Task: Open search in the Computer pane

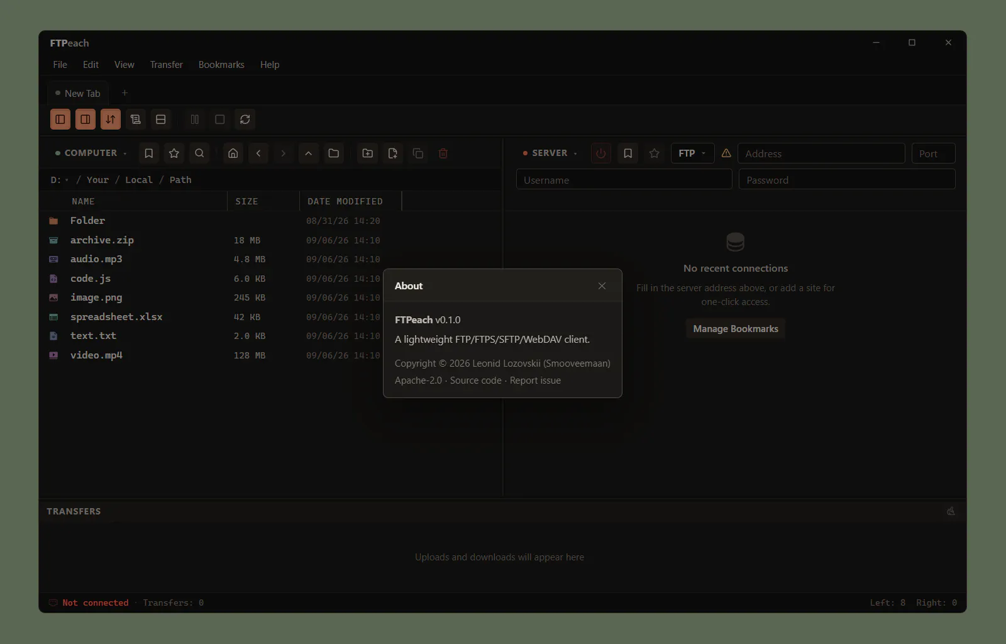Action: pos(199,153)
